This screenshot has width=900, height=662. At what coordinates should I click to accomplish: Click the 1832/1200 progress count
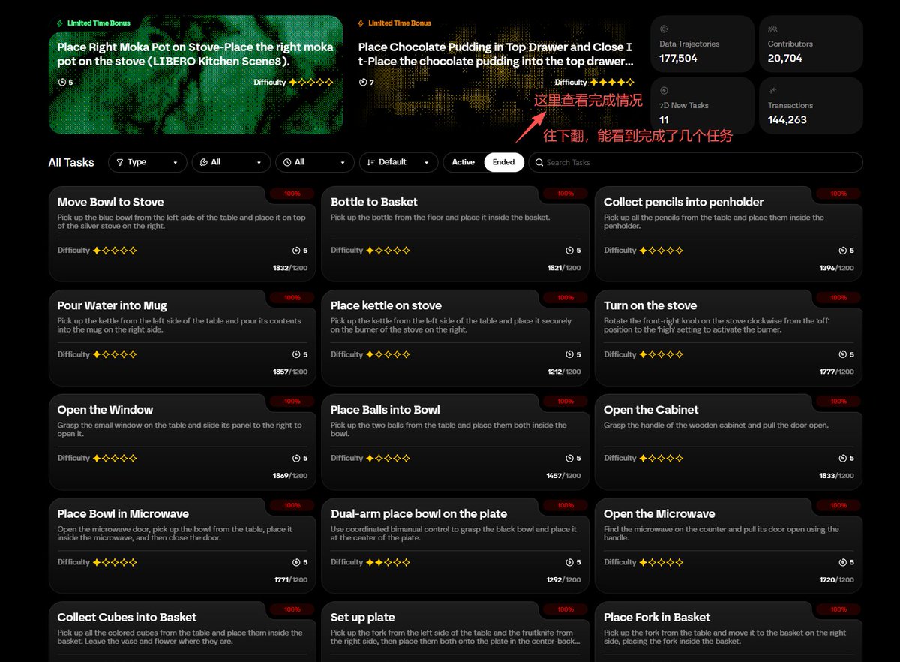[290, 268]
